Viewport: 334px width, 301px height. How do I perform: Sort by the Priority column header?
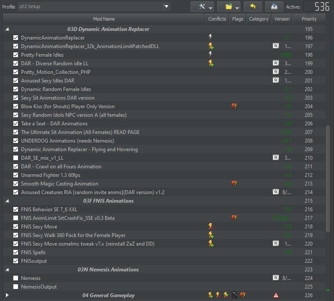point(309,19)
